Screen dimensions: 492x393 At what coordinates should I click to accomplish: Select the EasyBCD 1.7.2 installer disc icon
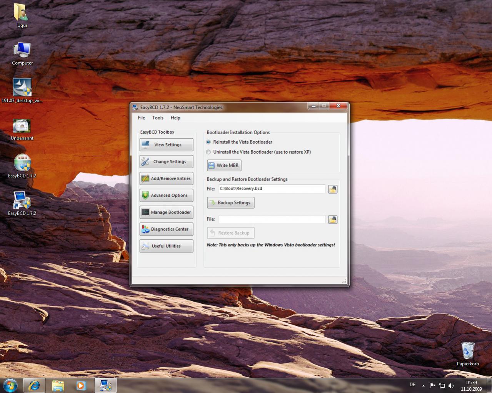pos(22,166)
